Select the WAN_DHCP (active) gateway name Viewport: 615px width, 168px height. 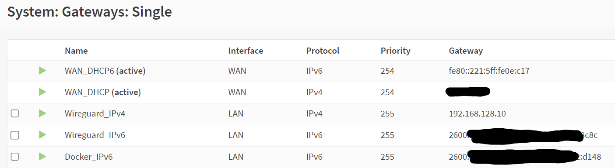pyautogui.click(x=103, y=93)
